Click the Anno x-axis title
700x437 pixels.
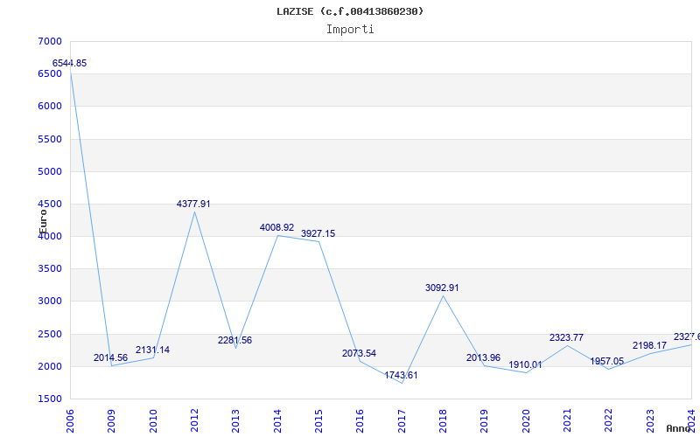[x=679, y=428]
